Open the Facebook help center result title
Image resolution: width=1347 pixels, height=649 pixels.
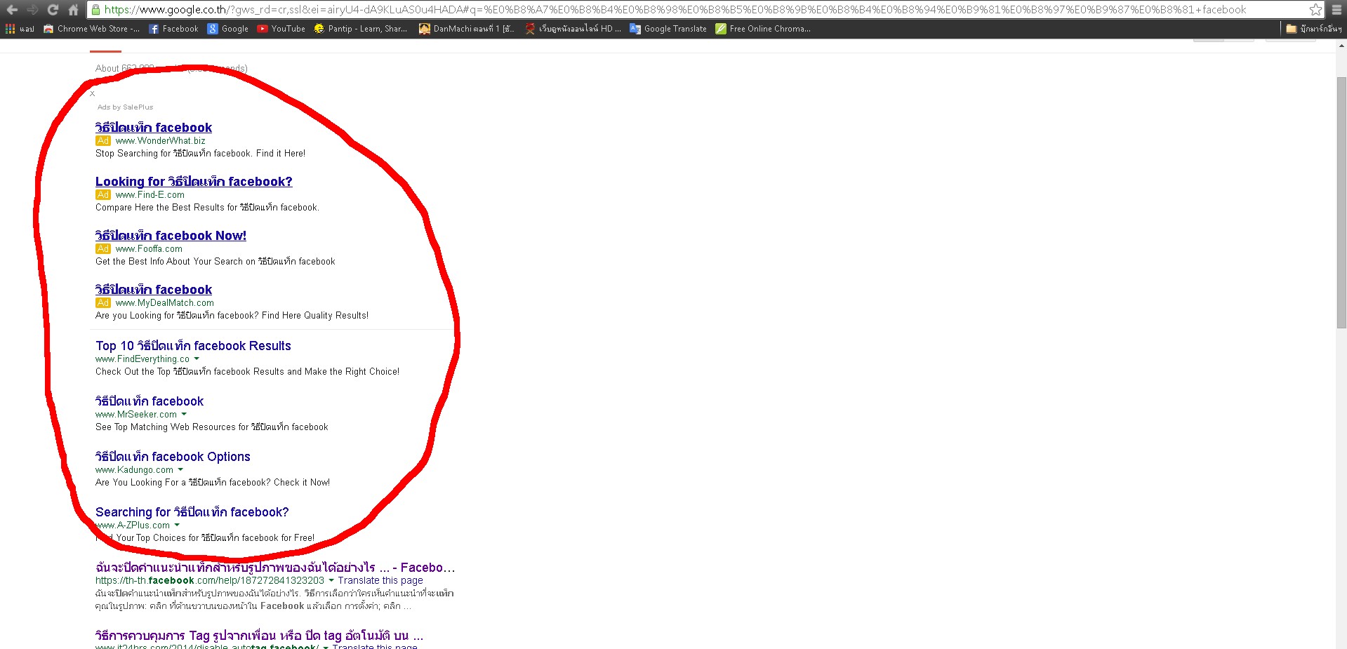click(275, 568)
